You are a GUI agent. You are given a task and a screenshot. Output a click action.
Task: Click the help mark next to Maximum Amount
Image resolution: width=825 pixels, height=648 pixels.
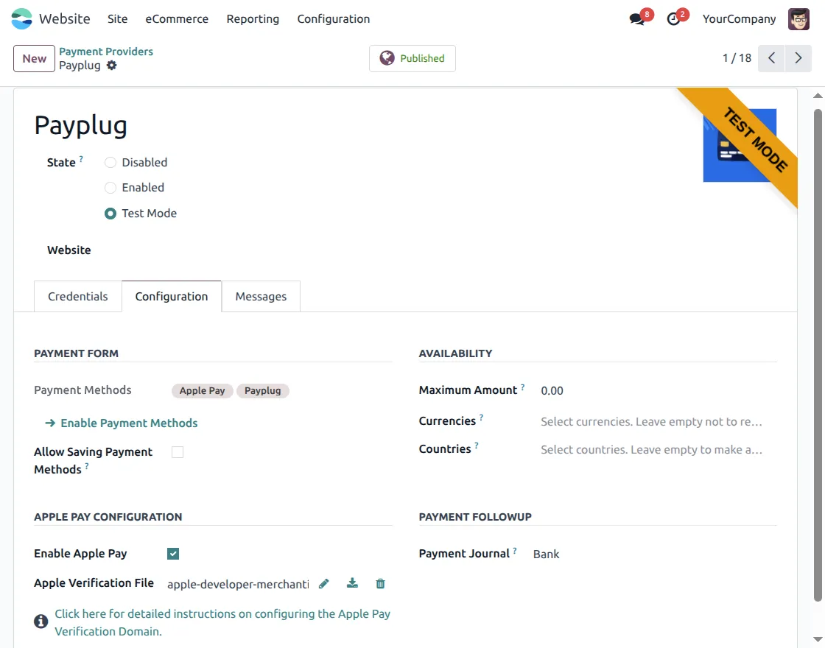tap(522, 387)
